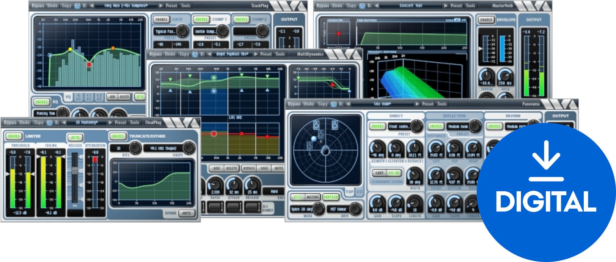
Task: Open the Gate preset selector knob
Action: coord(182,32)
